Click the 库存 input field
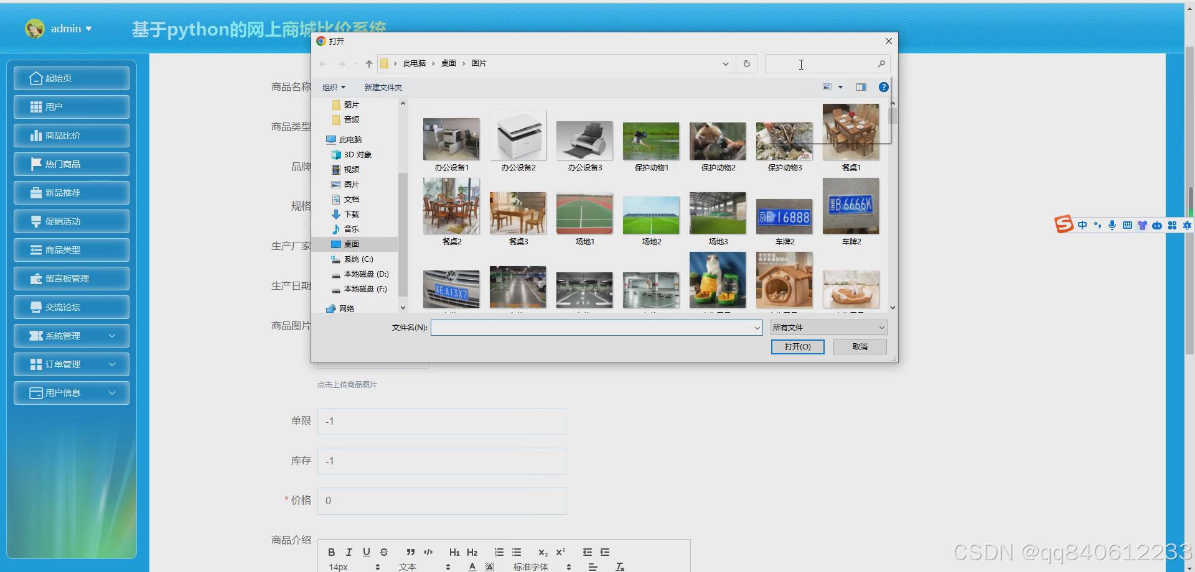This screenshot has height=572, width=1195. tap(442, 461)
